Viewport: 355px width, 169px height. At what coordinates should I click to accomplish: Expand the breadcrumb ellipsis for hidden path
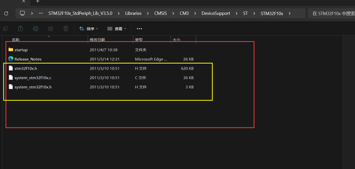point(41,13)
